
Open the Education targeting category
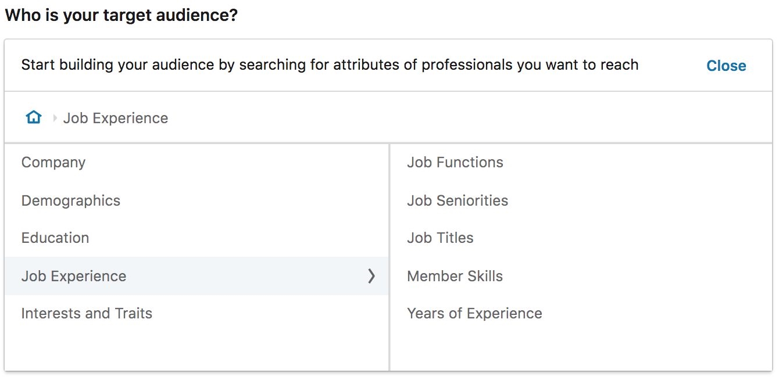[55, 238]
